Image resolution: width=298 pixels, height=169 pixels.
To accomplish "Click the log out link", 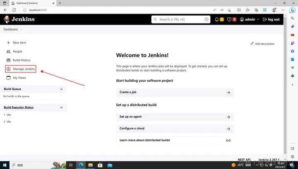I will [x=271, y=19].
